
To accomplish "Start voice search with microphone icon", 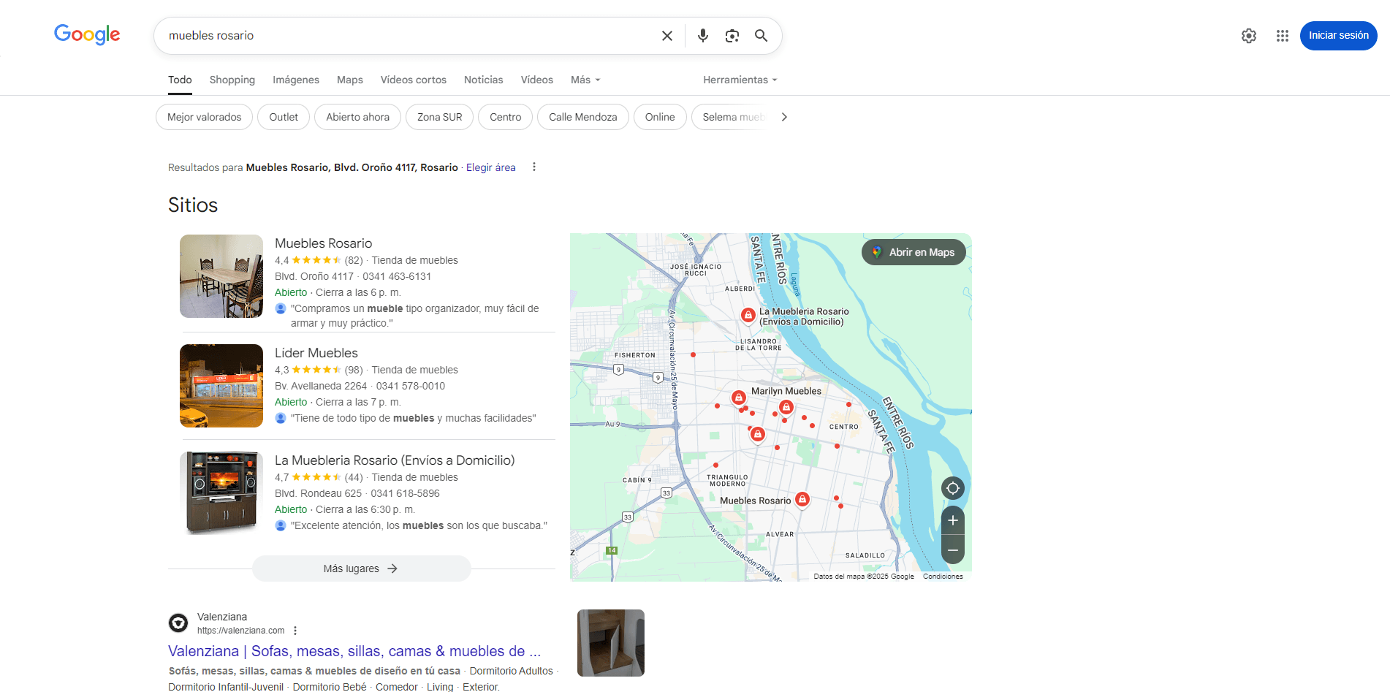I will 702,36.
